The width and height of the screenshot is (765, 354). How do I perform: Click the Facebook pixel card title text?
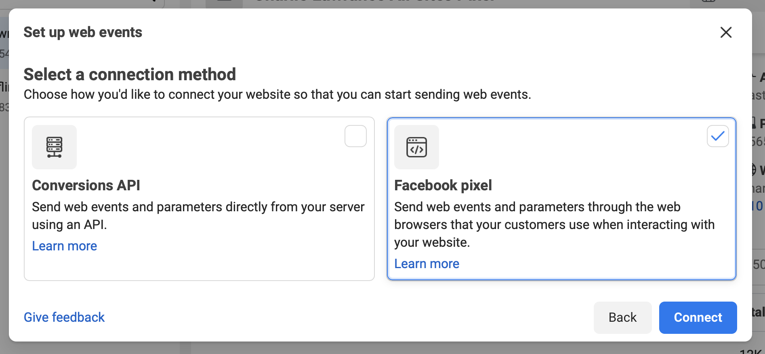pos(443,185)
